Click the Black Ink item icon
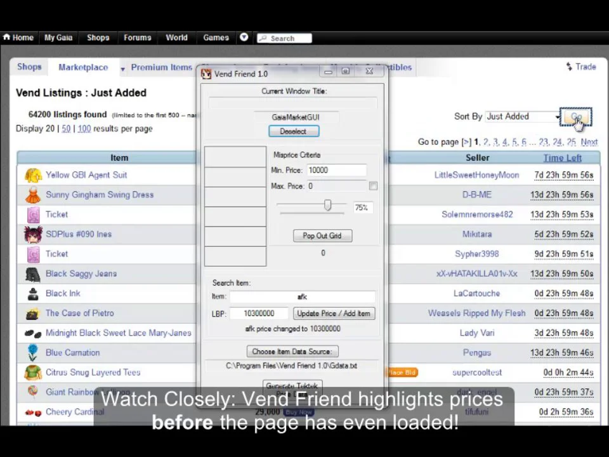 click(x=33, y=294)
